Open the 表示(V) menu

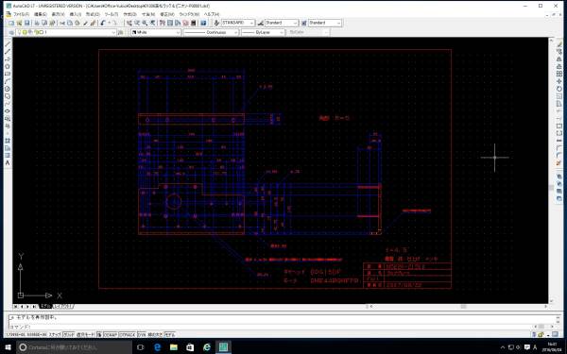[58, 14]
